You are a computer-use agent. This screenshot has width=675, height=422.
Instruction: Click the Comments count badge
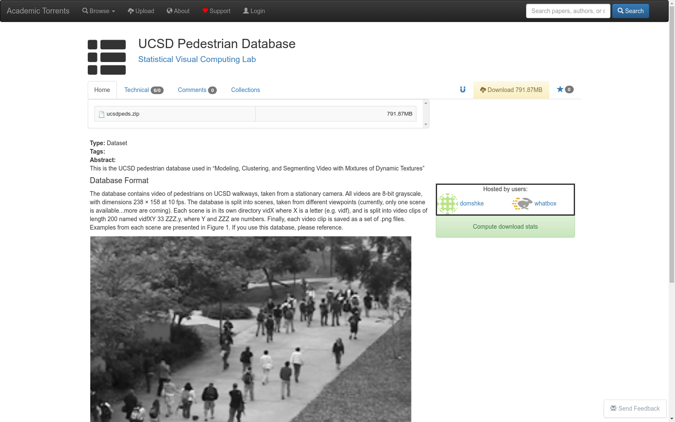tap(213, 90)
